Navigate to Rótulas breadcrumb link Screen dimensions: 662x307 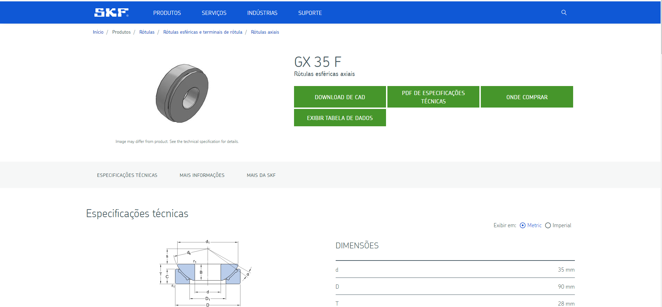point(147,32)
